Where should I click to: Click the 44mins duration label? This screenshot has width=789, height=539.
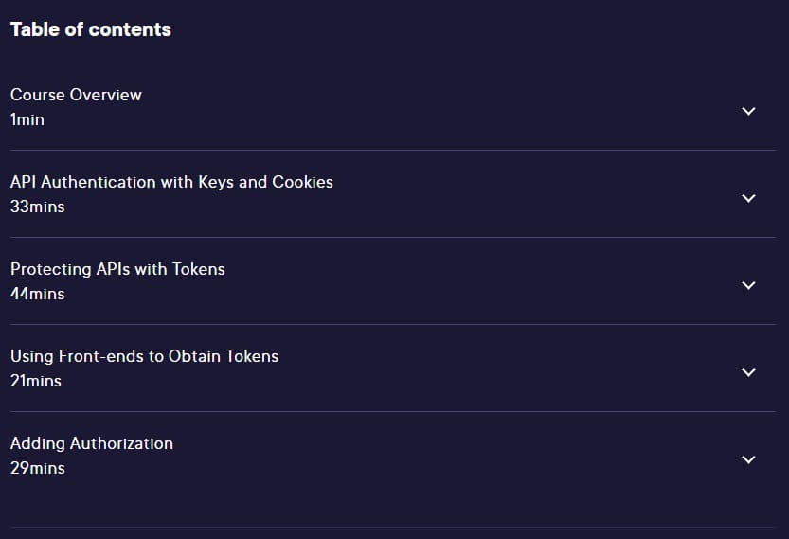[x=38, y=294]
